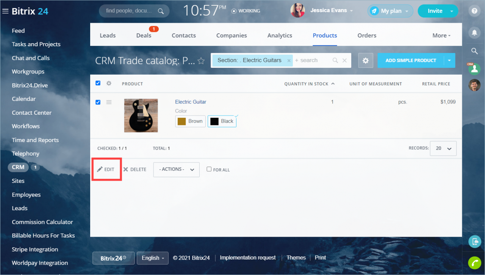Remove Electric Guitars section filter
Viewport: 485px width, 275px height.
pyautogui.click(x=289, y=61)
